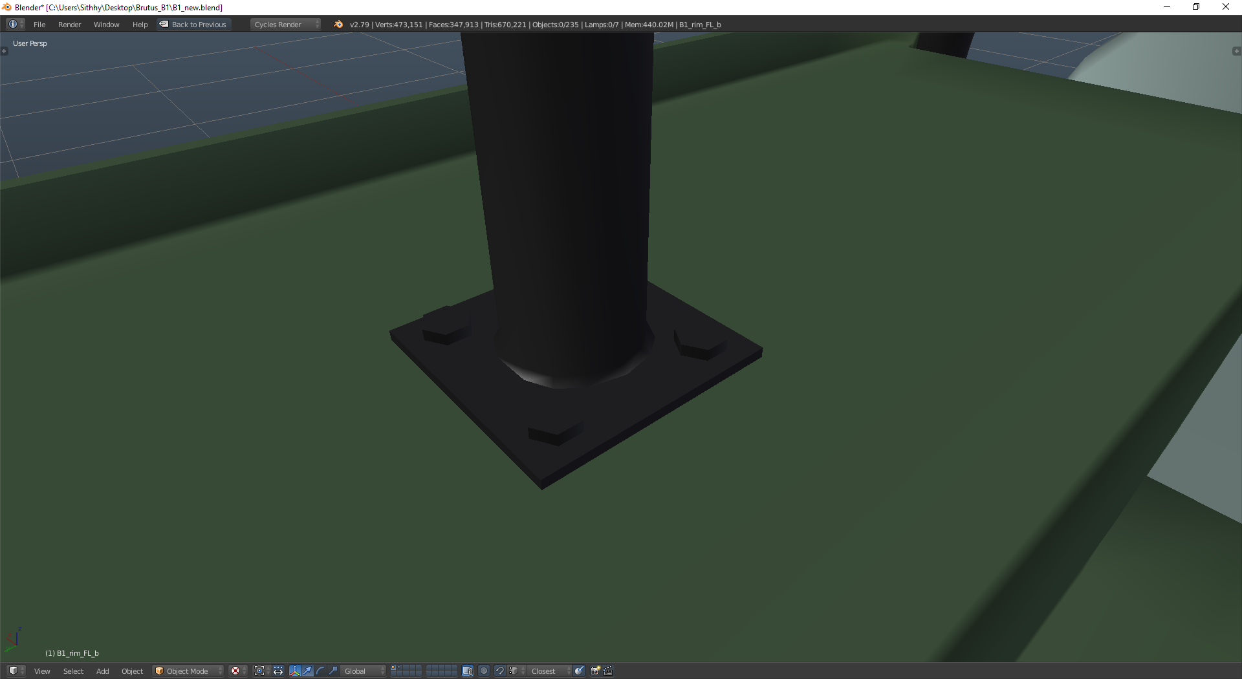
Task: Toggle lock camera and layers to scene
Action: click(x=467, y=671)
